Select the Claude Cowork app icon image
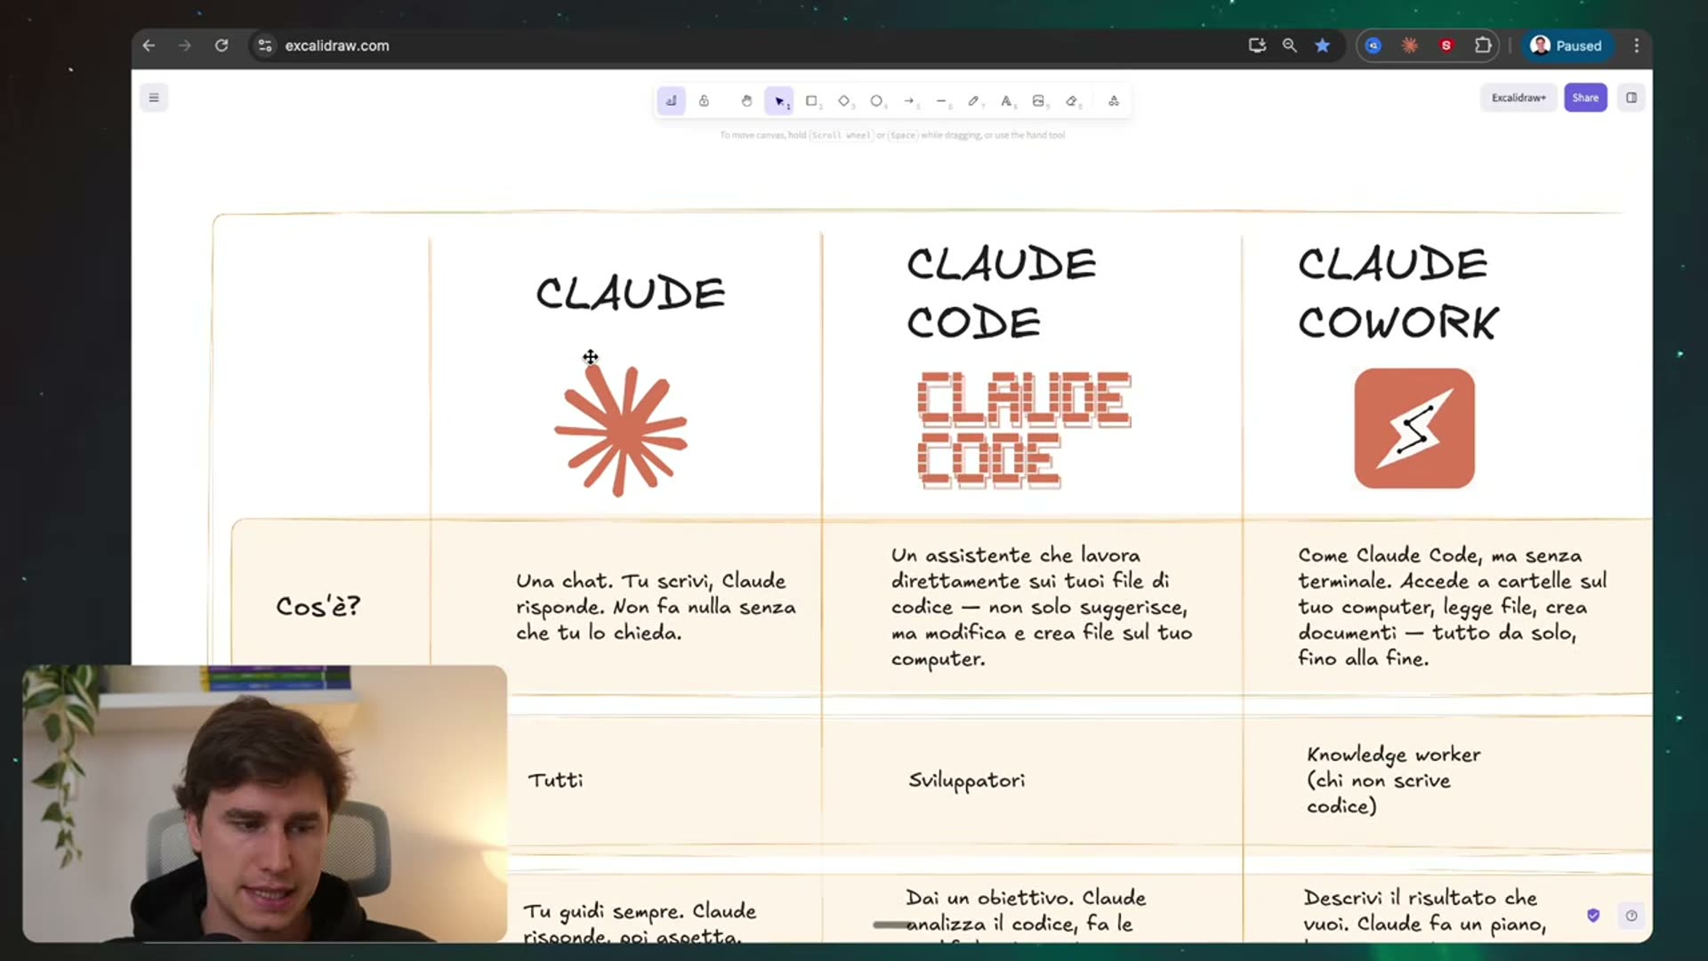The height and width of the screenshot is (961, 1708). 1414,428
